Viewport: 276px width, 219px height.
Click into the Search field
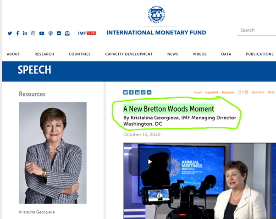click(x=256, y=30)
